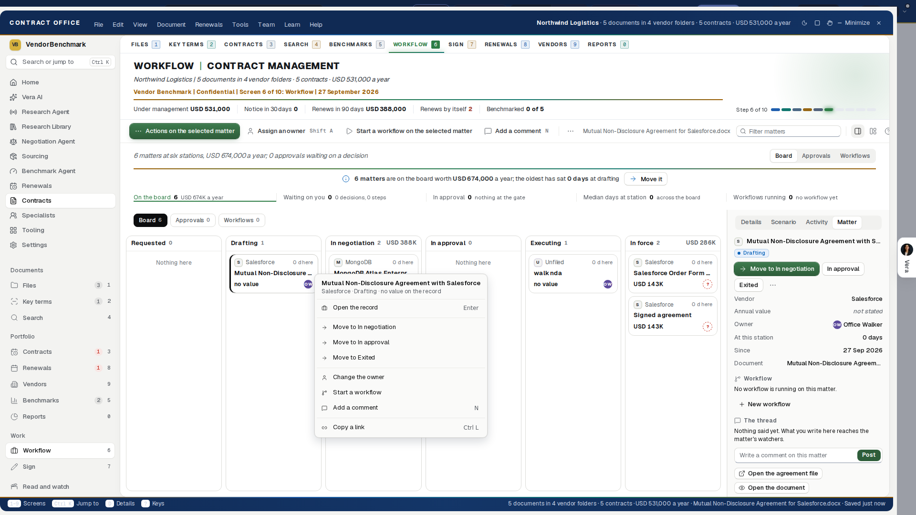
Task: Select the Unfiled walk nda card in Executing
Action: tap(573, 274)
